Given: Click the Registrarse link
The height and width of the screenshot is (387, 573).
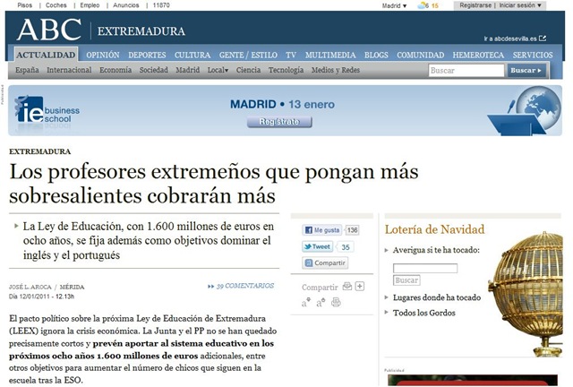Looking at the screenshot, I should 475,5.
